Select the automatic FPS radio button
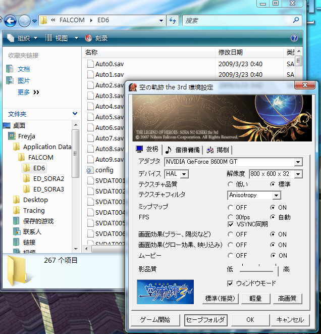Screen dimensions: 321x334 coord(273,217)
